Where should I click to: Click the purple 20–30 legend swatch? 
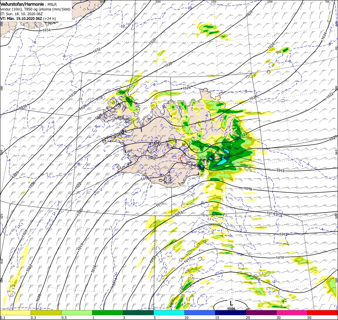[x=261, y=313]
